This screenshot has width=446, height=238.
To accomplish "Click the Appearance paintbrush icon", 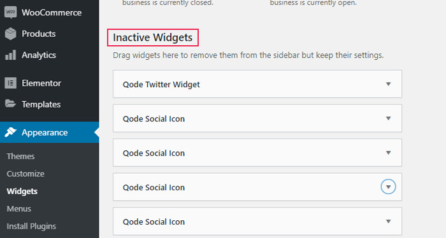I will [x=11, y=132].
